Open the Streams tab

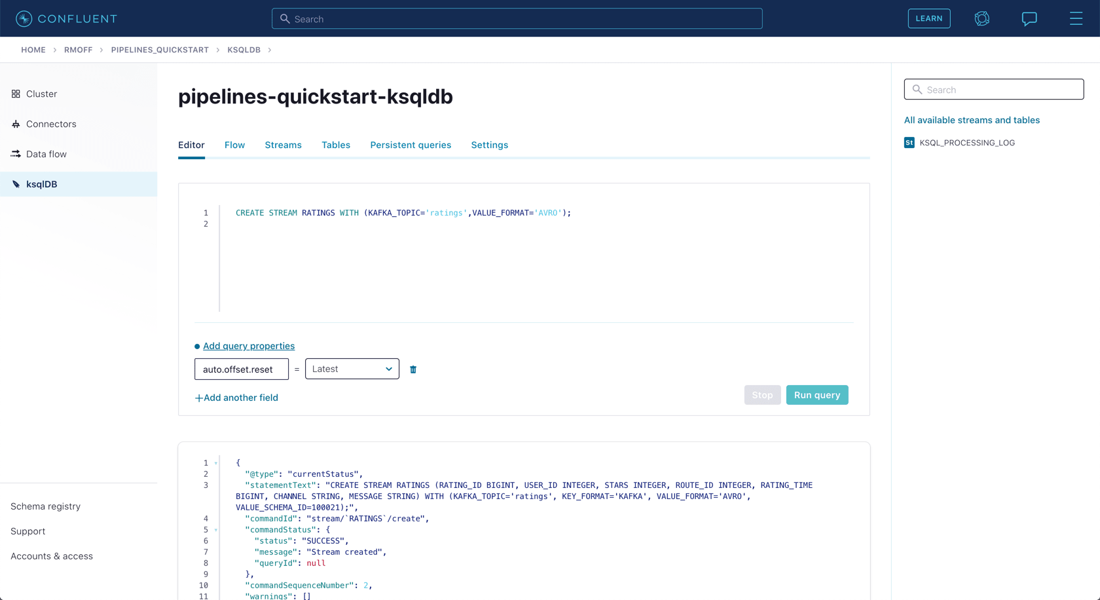(x=283, y=145)
